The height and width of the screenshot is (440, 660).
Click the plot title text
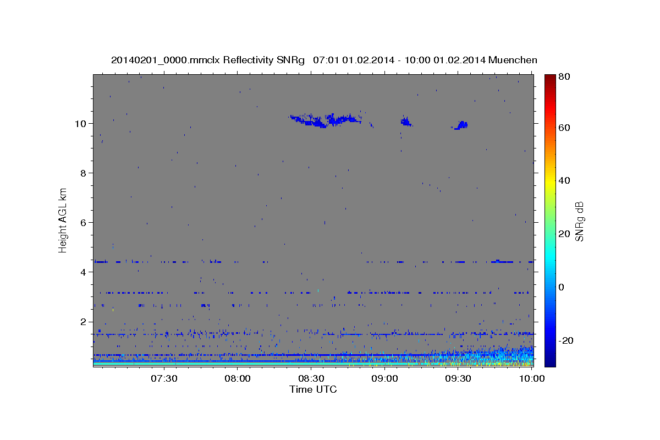point(324,60)
